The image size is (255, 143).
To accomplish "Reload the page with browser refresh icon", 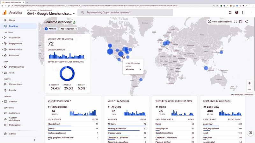I will pyautogui.click(x=9, y=6).
